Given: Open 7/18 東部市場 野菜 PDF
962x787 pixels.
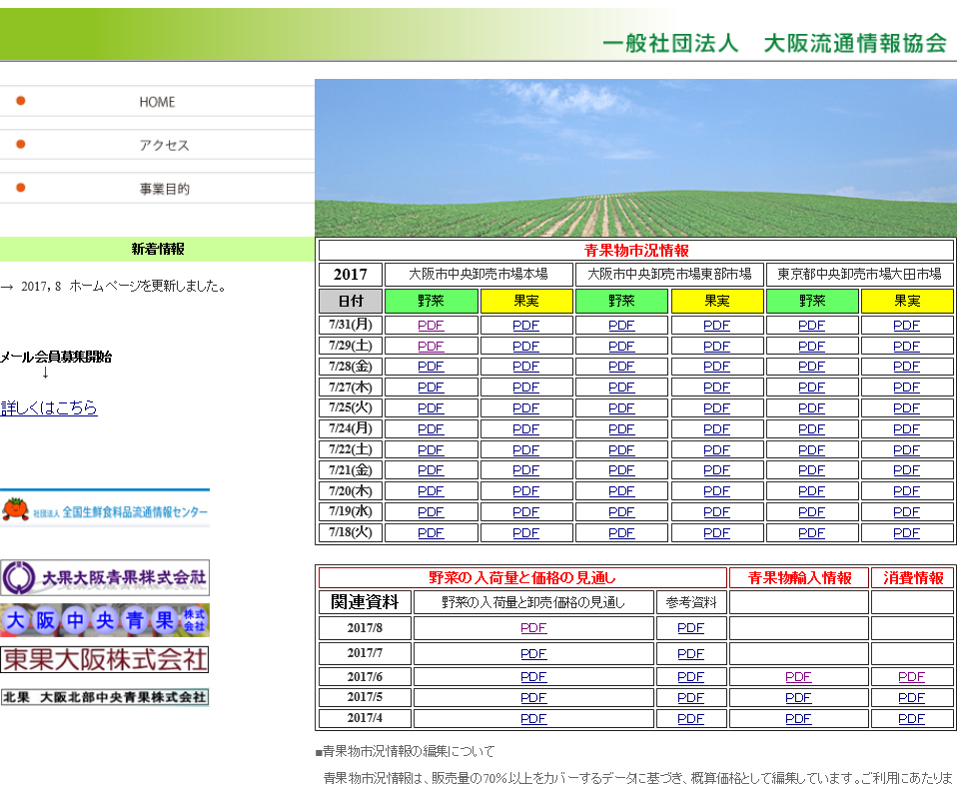Looking at the screenshot, I should (621, 532).
